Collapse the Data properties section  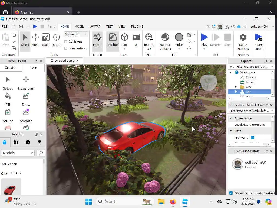pyautogui.click(x=231, y=131)
